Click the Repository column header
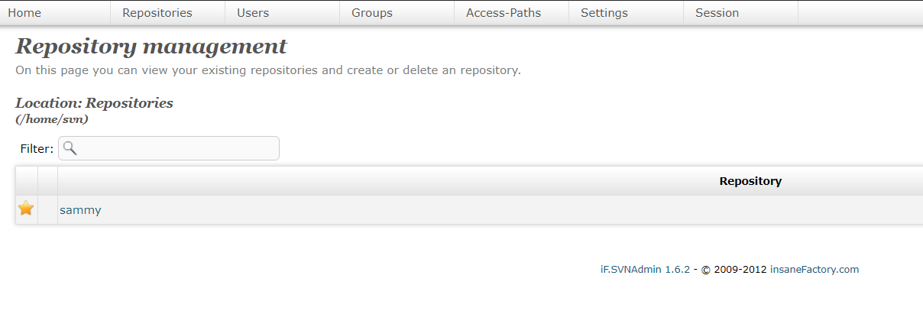Image resolution: width=923 pixels, height=311 pixels. (x=750, y=181)
